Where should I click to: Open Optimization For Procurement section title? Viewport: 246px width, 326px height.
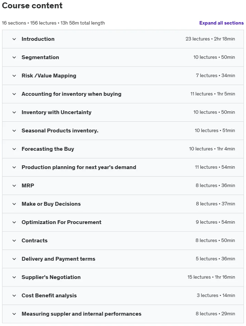click(61, 222)
